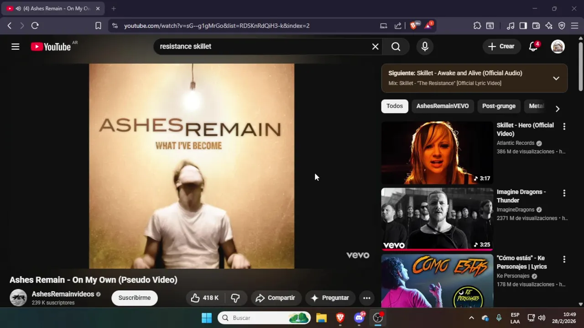Open the notifications bell
Screen dimensions: 584x328
click(533, 46)
